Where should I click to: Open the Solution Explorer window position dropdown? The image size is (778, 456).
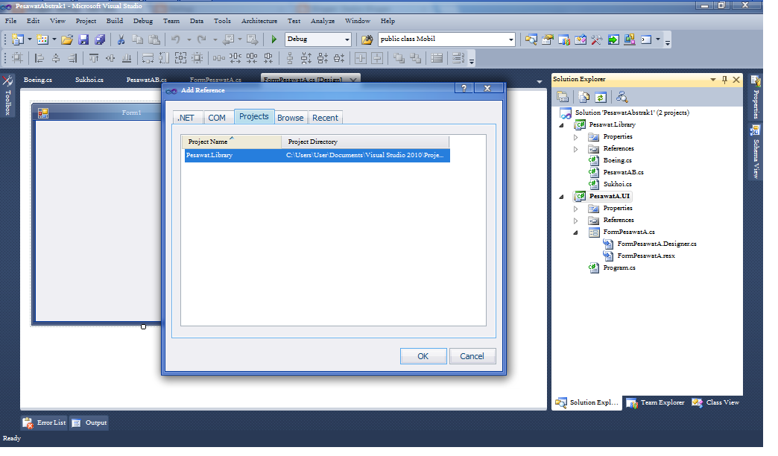713,80
